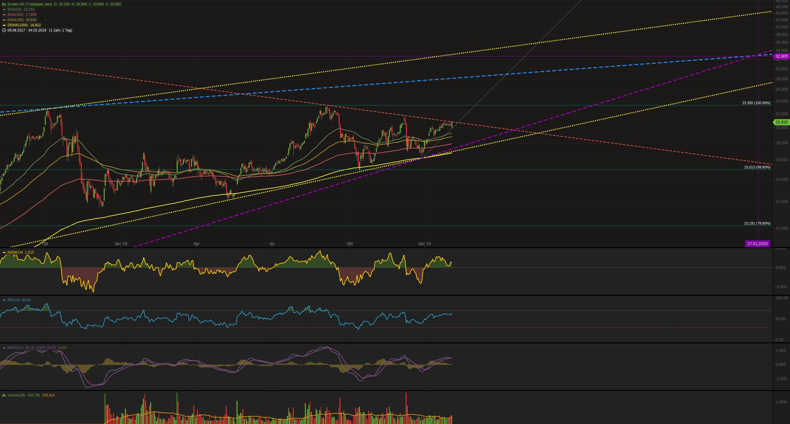The height and width of the screenshot is (424, 790).
Task: Click the EMA(50) gray line marker
Action: (4, 9)
